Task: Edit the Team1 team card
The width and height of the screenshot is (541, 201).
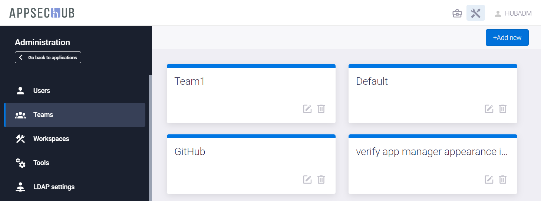Action: coord(307,109)
